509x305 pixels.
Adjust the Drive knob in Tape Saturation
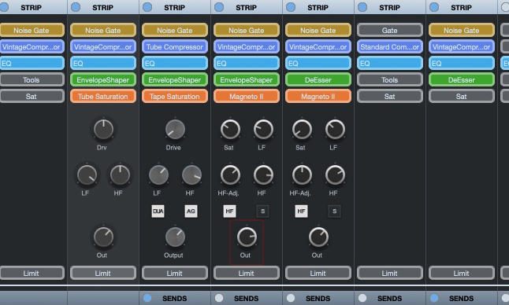175,130
